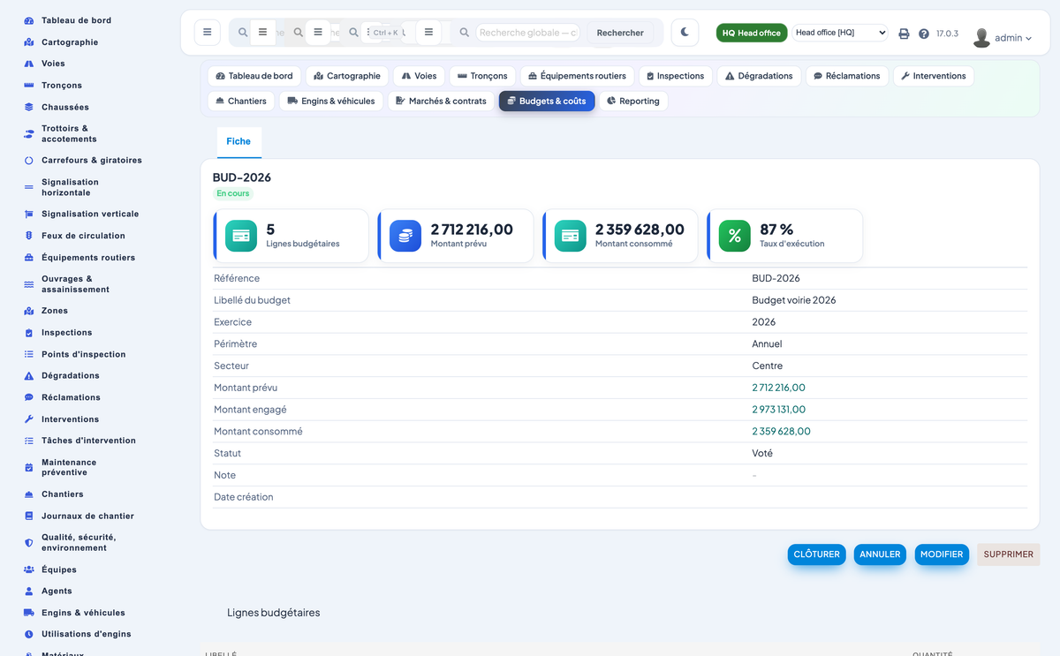Open Dégradations top navigation tab

coord(759,76)
